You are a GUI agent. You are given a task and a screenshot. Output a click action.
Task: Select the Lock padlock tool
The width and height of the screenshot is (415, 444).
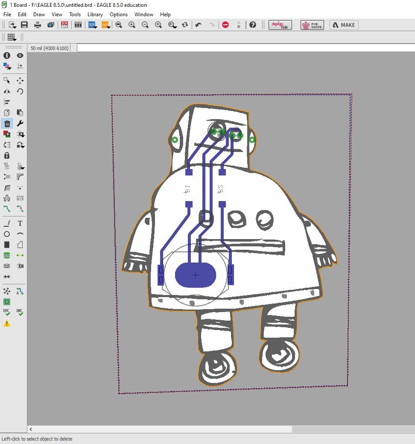point(7,155)
